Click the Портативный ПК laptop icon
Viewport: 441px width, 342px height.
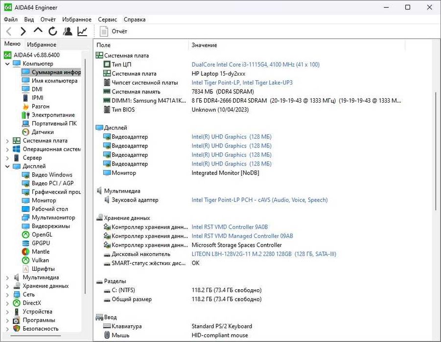25,123
